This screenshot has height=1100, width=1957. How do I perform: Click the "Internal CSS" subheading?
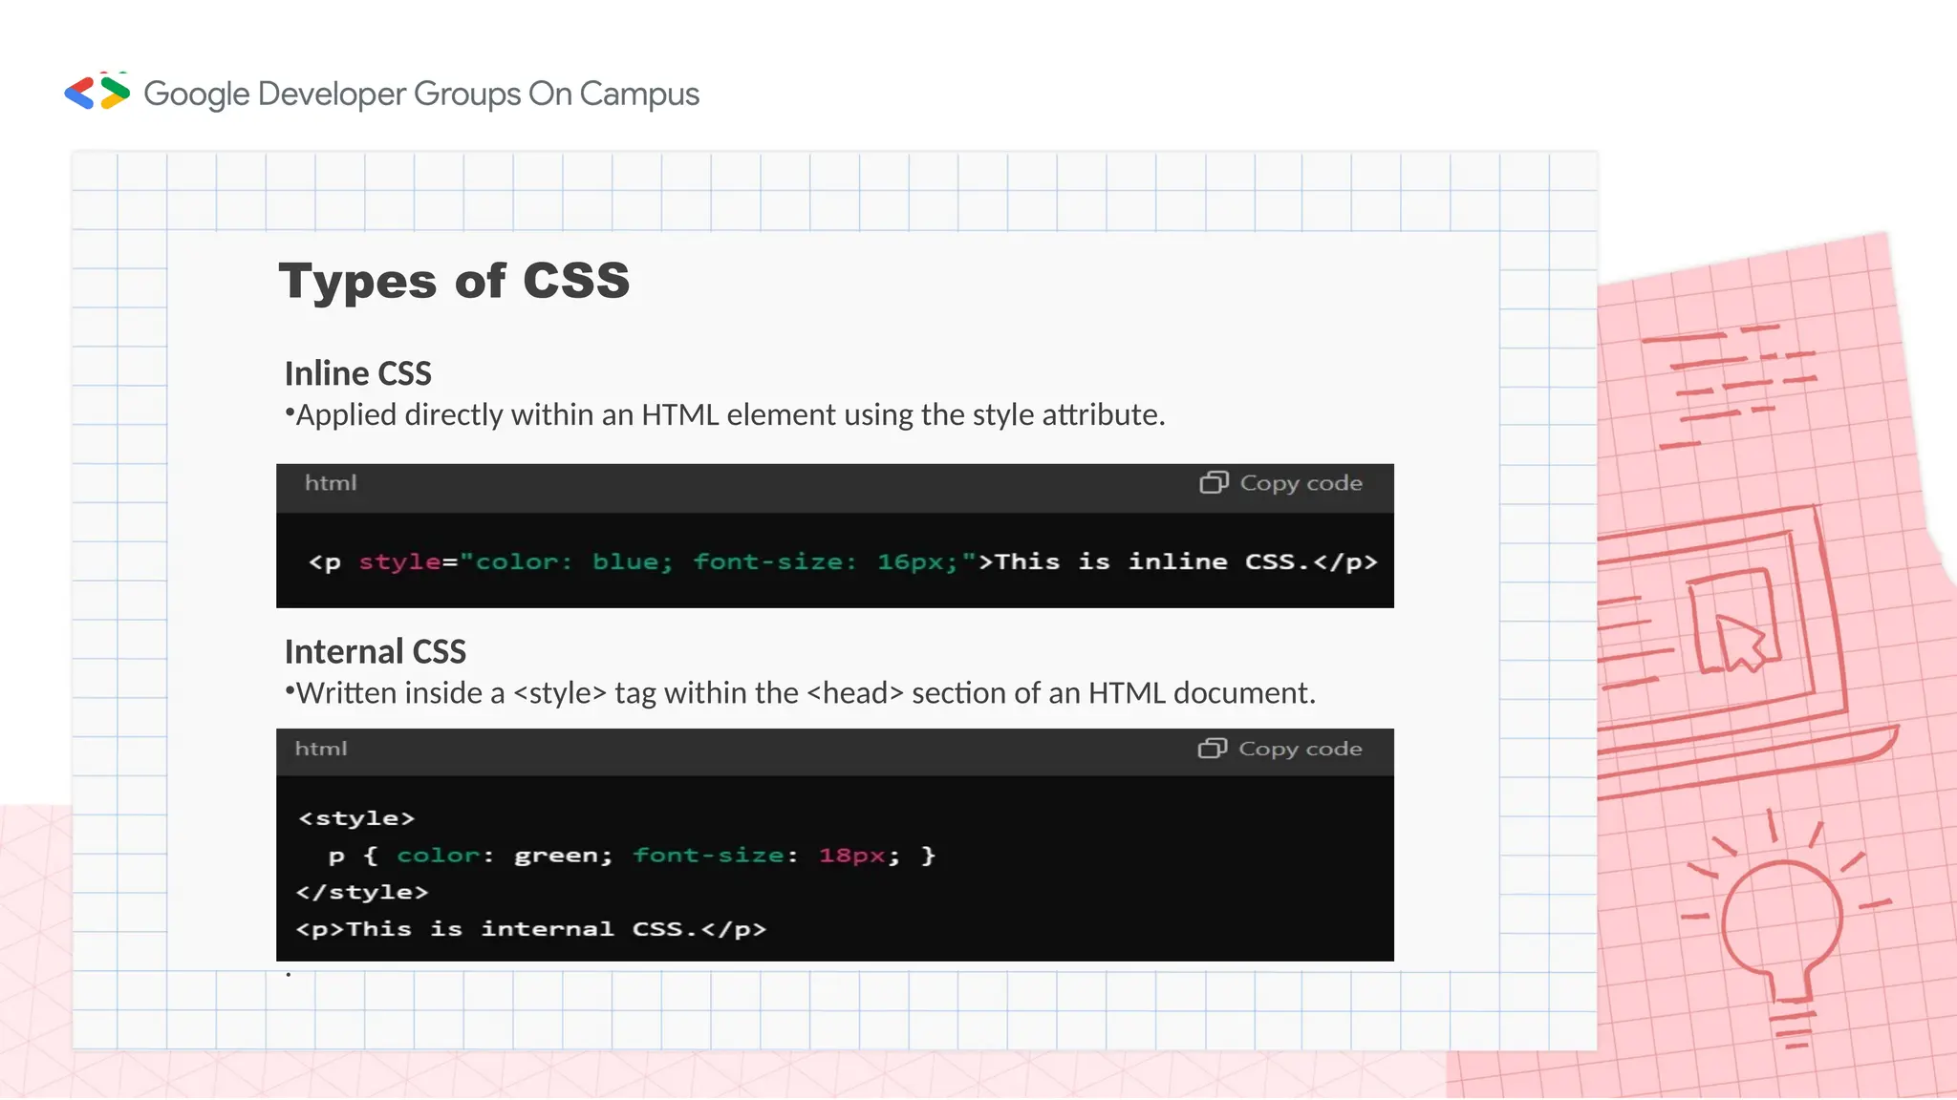tap(375, 651)
